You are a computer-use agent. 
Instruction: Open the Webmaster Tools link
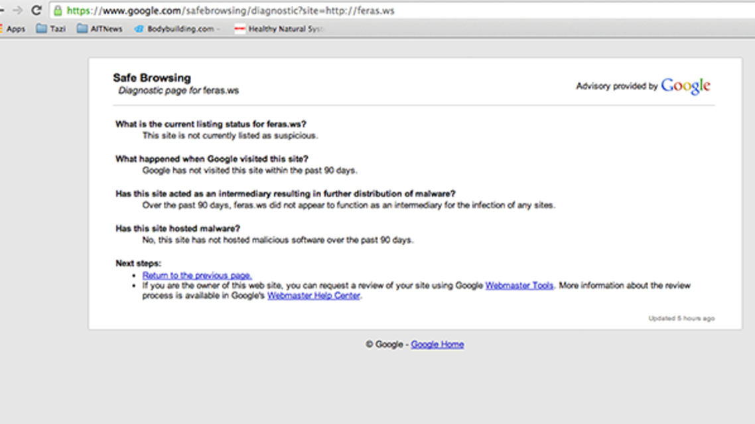(519, 285)
